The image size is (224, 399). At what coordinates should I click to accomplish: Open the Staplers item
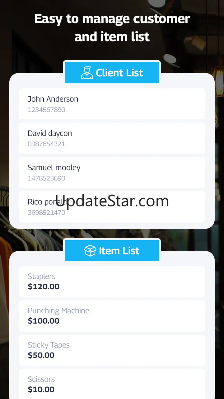coord(112,282)
